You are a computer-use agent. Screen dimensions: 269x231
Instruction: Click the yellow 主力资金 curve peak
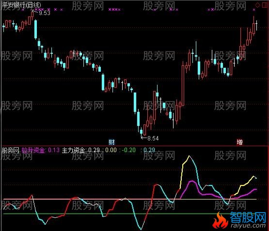tap(189, 156)
